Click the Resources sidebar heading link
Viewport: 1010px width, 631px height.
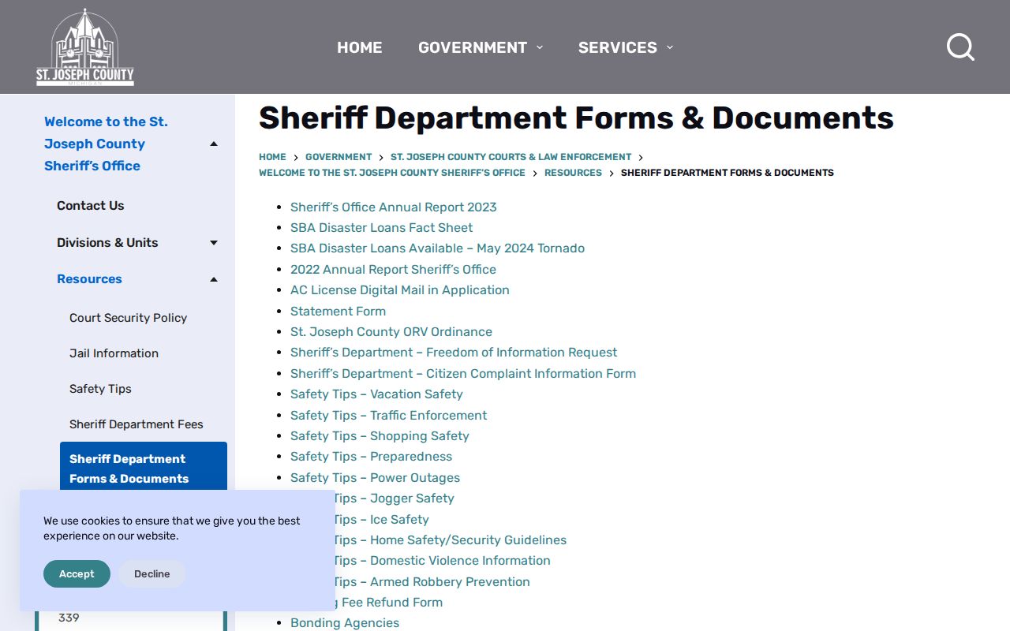coord(89,279)
